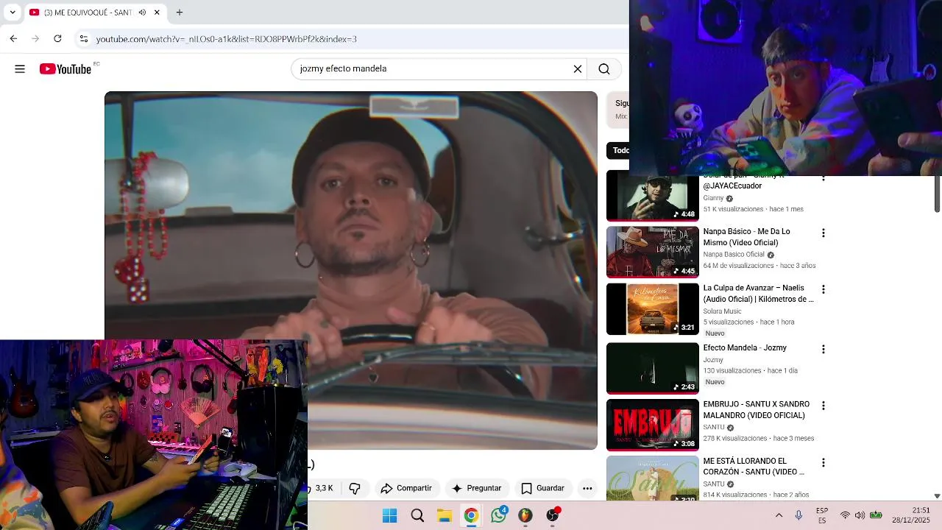Open the Windows Start menu
The height and width of the screenshot is (530, 942).
click(x=390, y=516)
